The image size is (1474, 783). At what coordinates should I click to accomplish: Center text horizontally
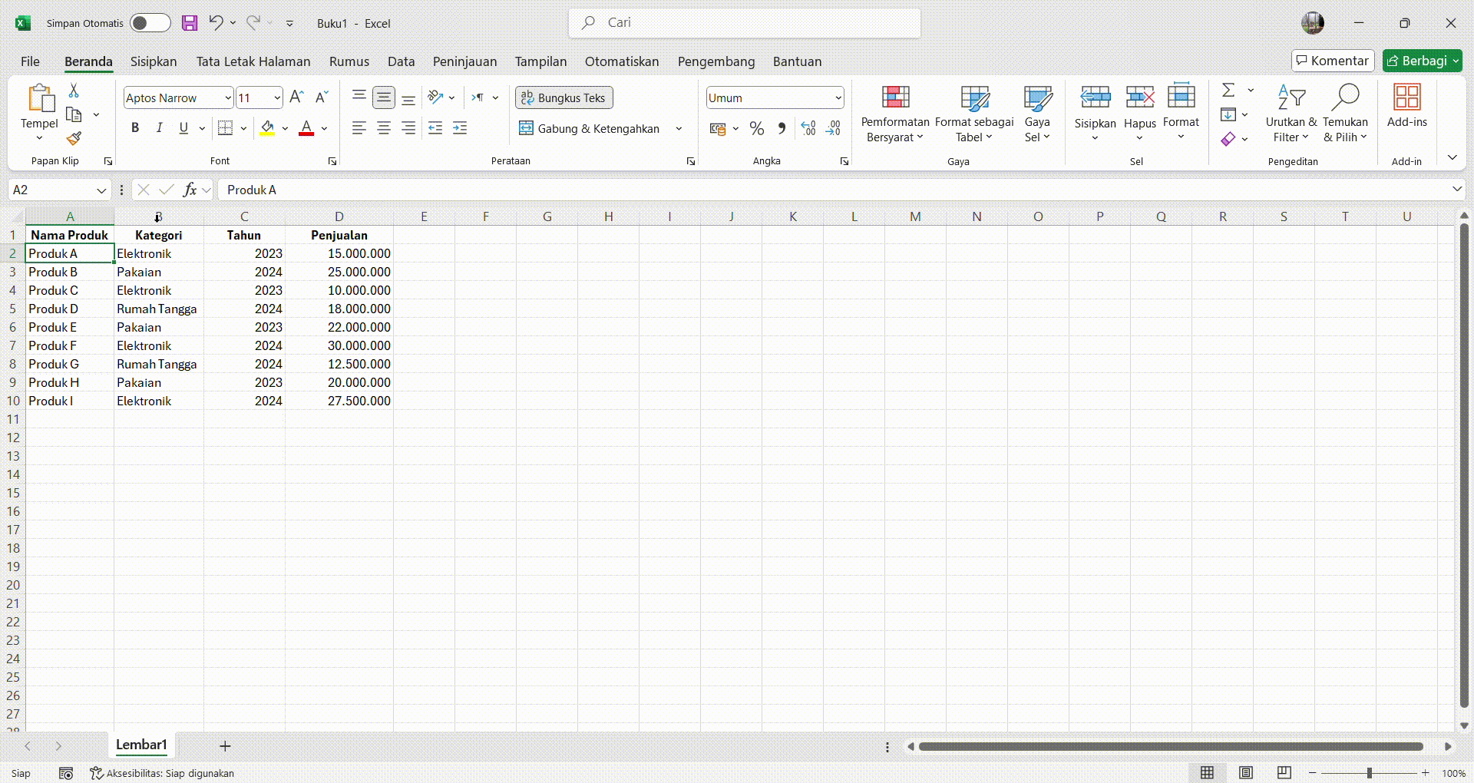pos(383,128)
